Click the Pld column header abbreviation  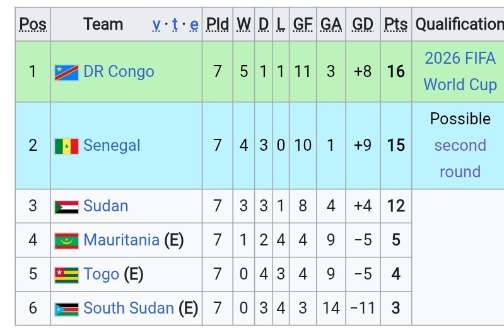217,25
